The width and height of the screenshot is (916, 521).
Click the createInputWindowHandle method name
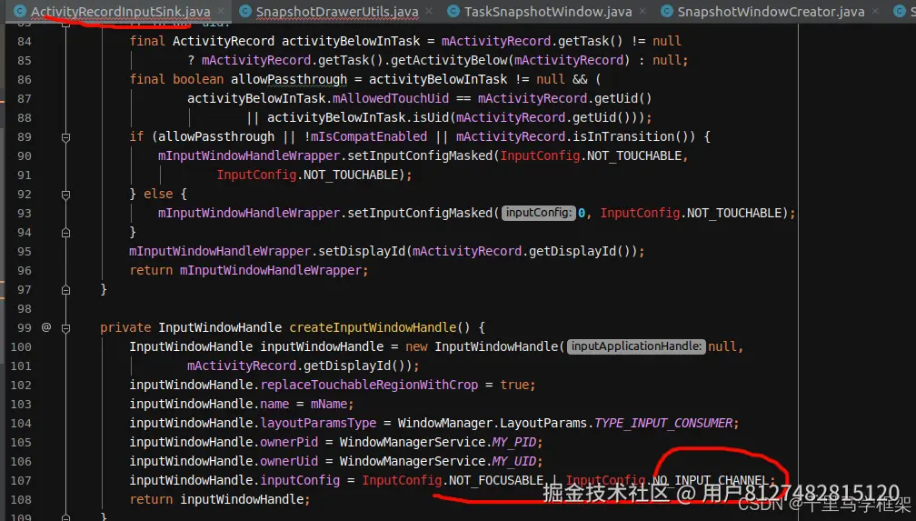373,327
